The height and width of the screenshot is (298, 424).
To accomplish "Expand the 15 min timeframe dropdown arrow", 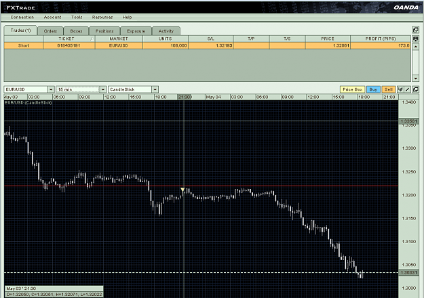I will click(102, 89).
